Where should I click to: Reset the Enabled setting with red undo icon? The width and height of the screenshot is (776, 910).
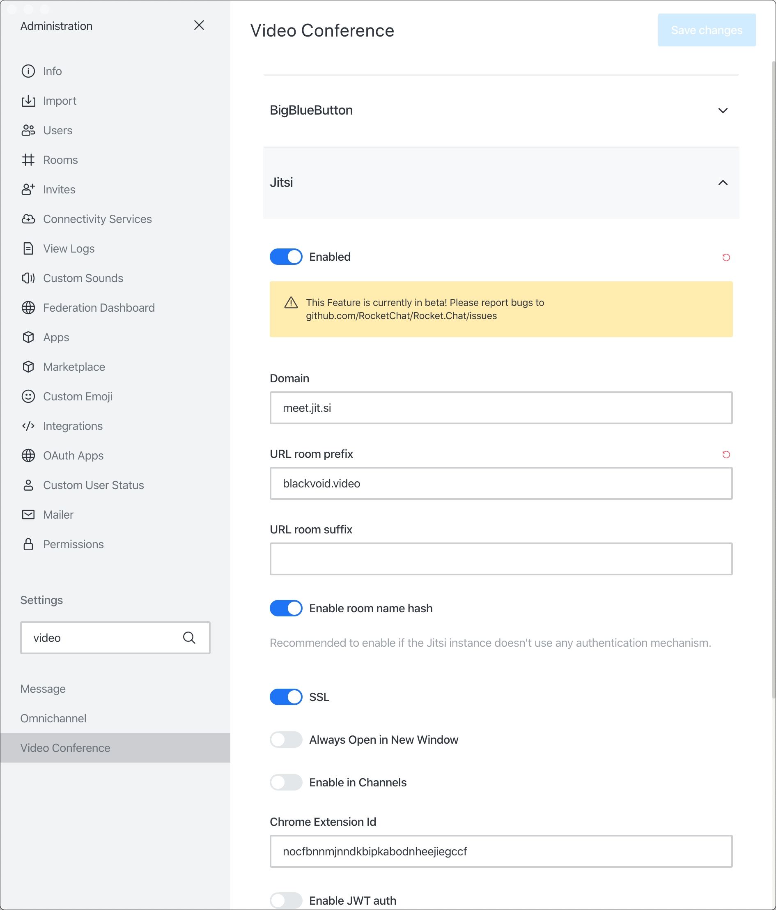pos(726,257)
